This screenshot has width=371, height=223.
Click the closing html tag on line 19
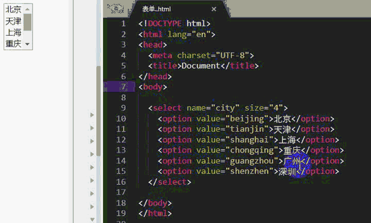[x=155, y=213]
